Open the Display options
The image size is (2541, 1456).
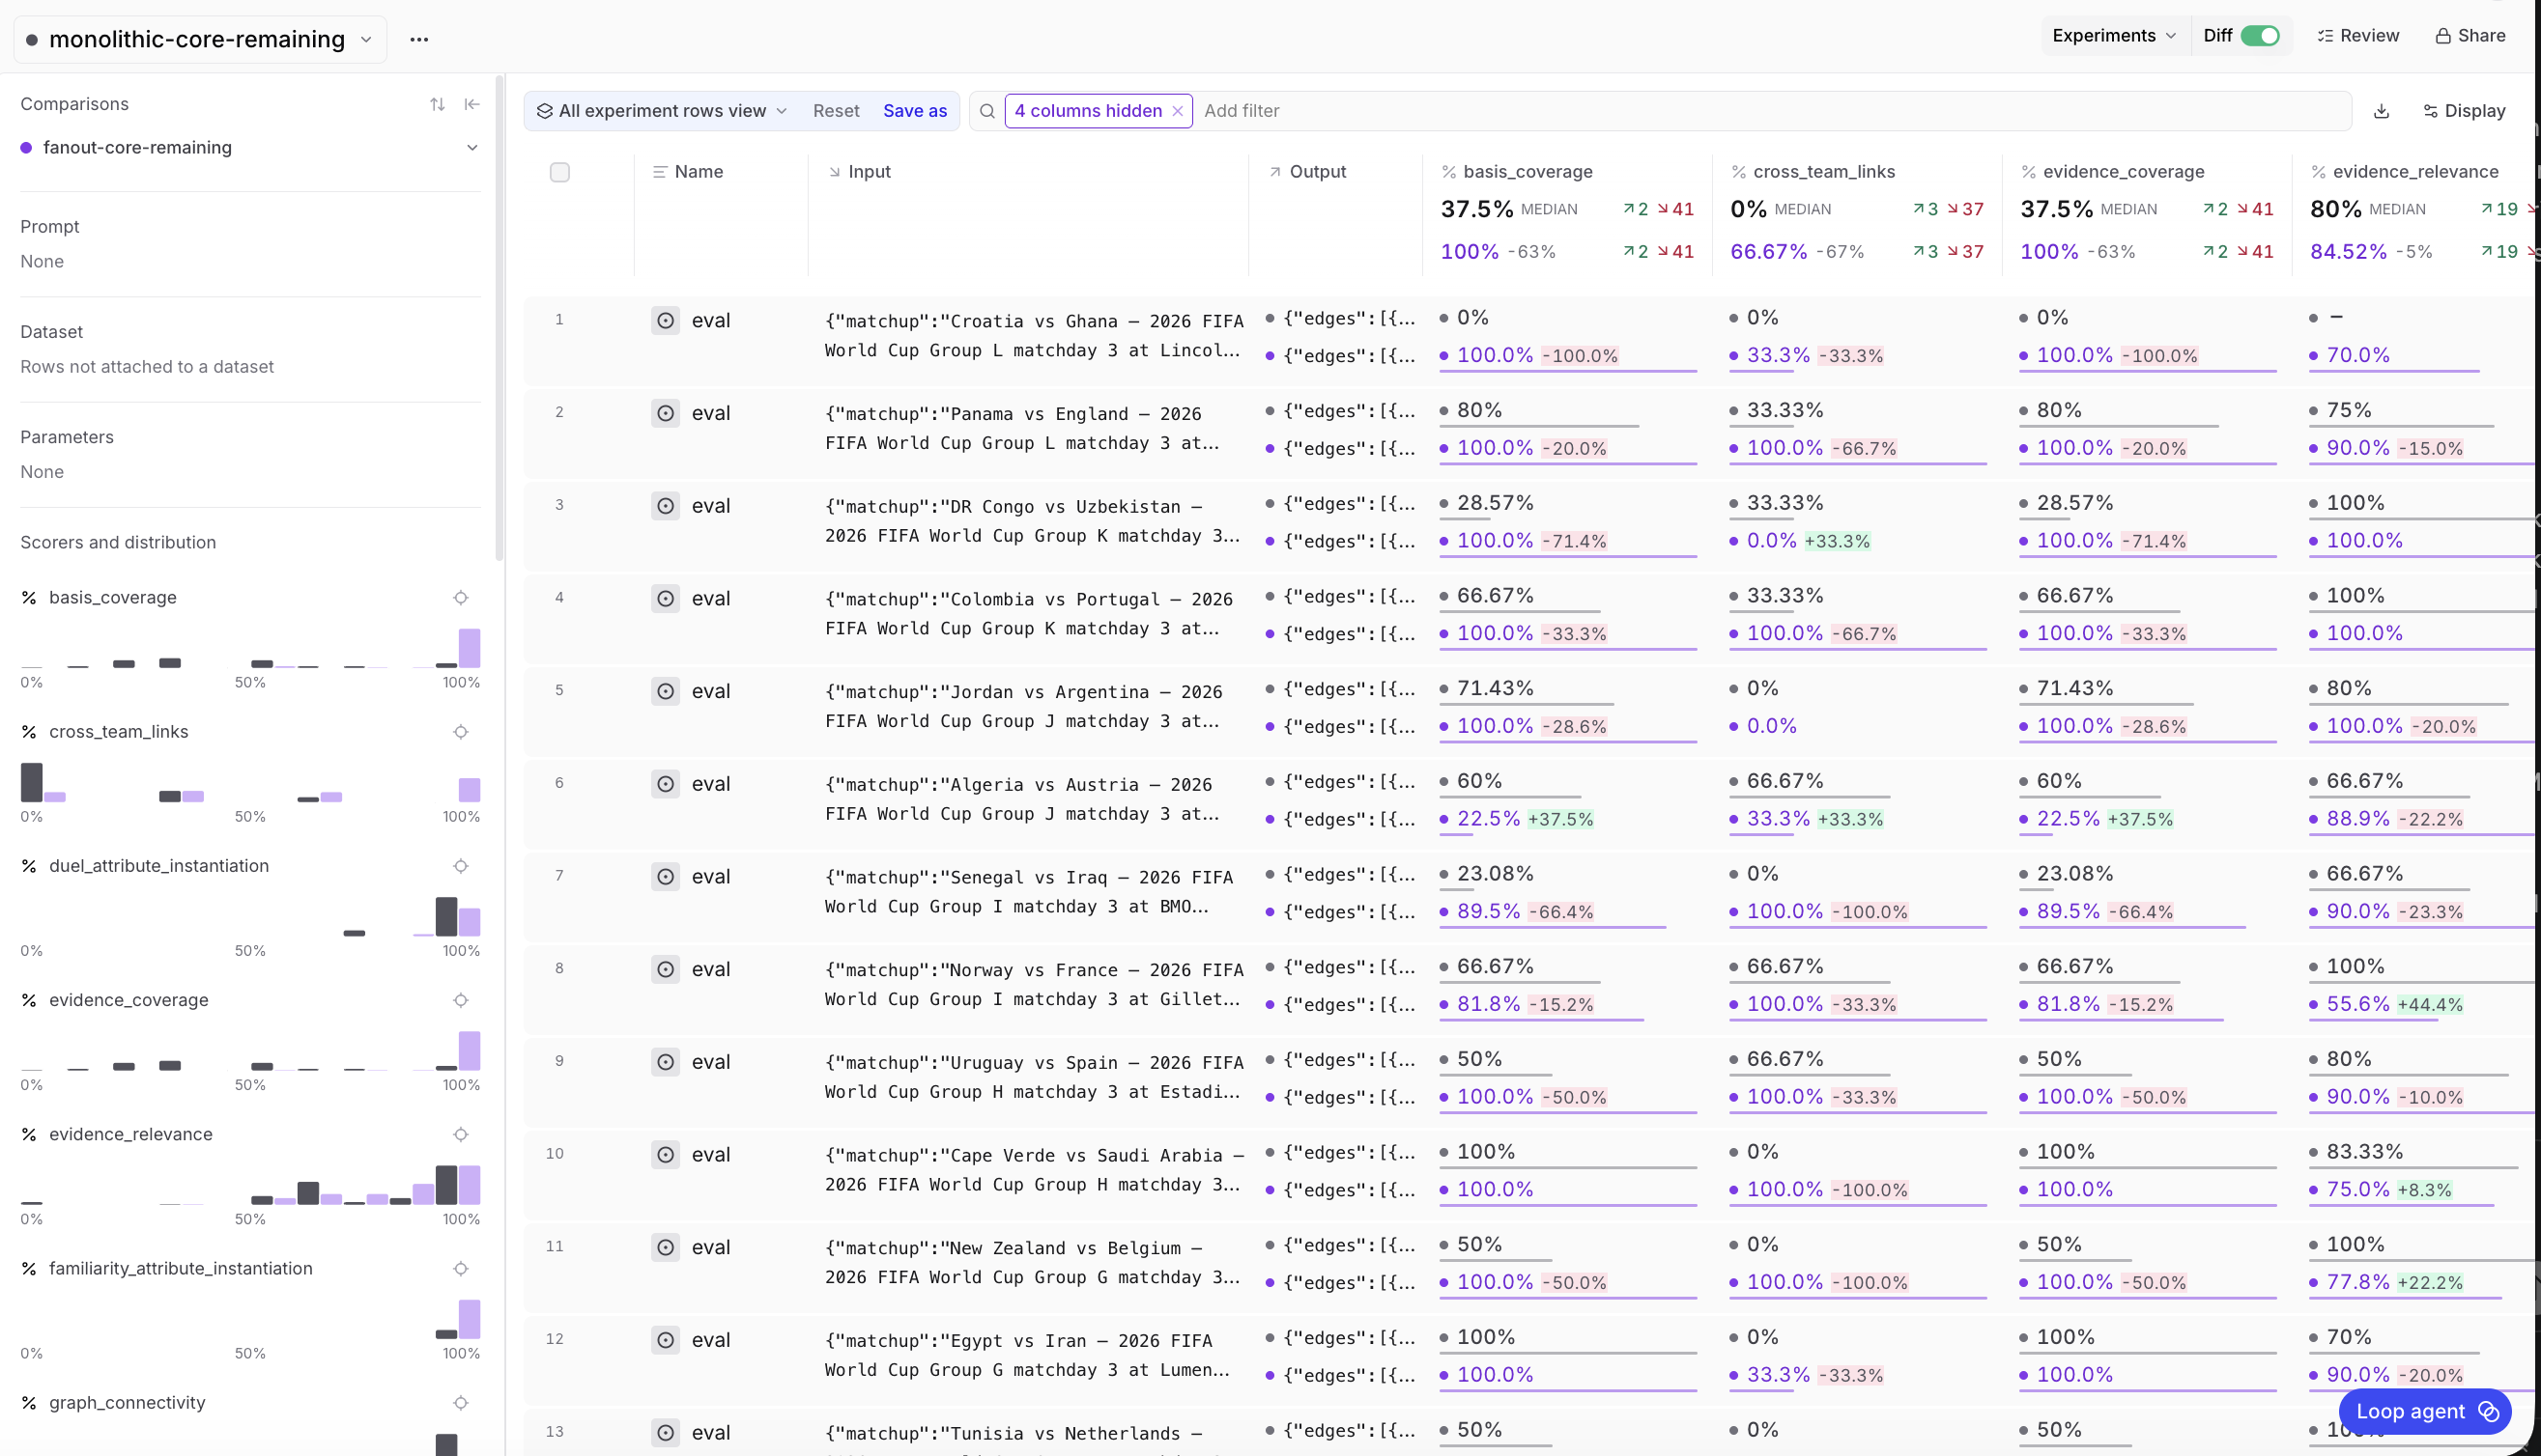[2464, 111]
